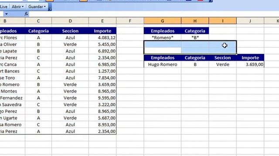Image resolution: width=279 pixels, height=156 pixels.
Task: Click the Live toolbar button
Action: tap(3, 7)
